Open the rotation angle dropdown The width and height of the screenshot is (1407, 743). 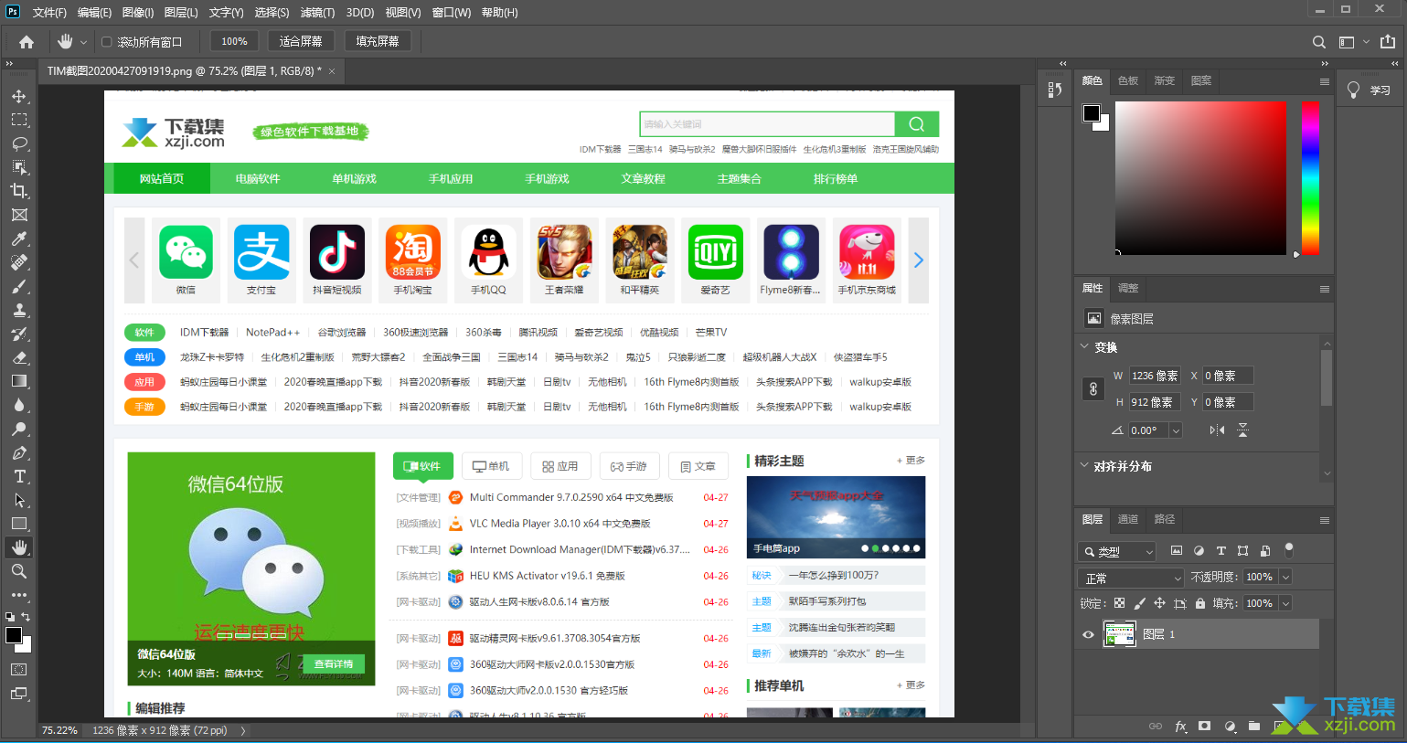pos(1176,430)
